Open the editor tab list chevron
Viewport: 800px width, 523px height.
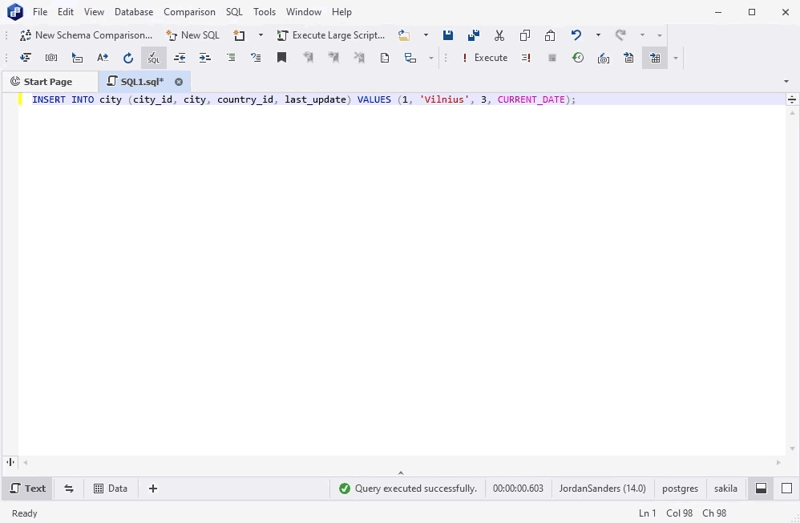click(x=787, y=81)
